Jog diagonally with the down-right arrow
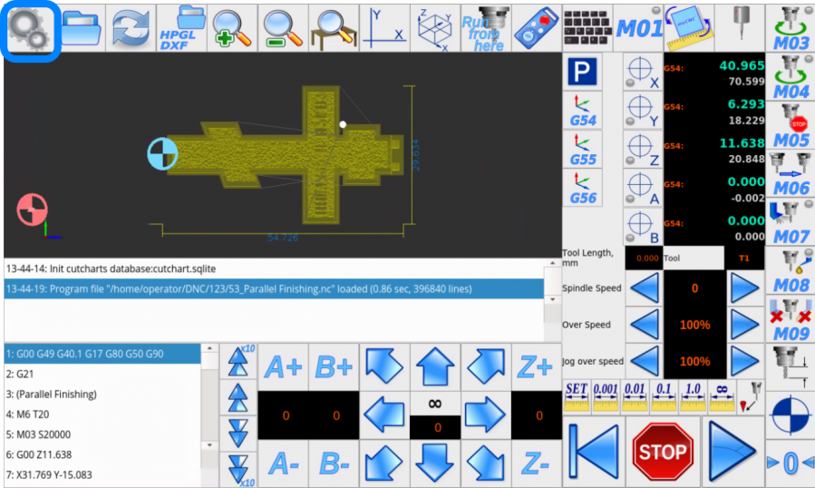 (486, 463)
